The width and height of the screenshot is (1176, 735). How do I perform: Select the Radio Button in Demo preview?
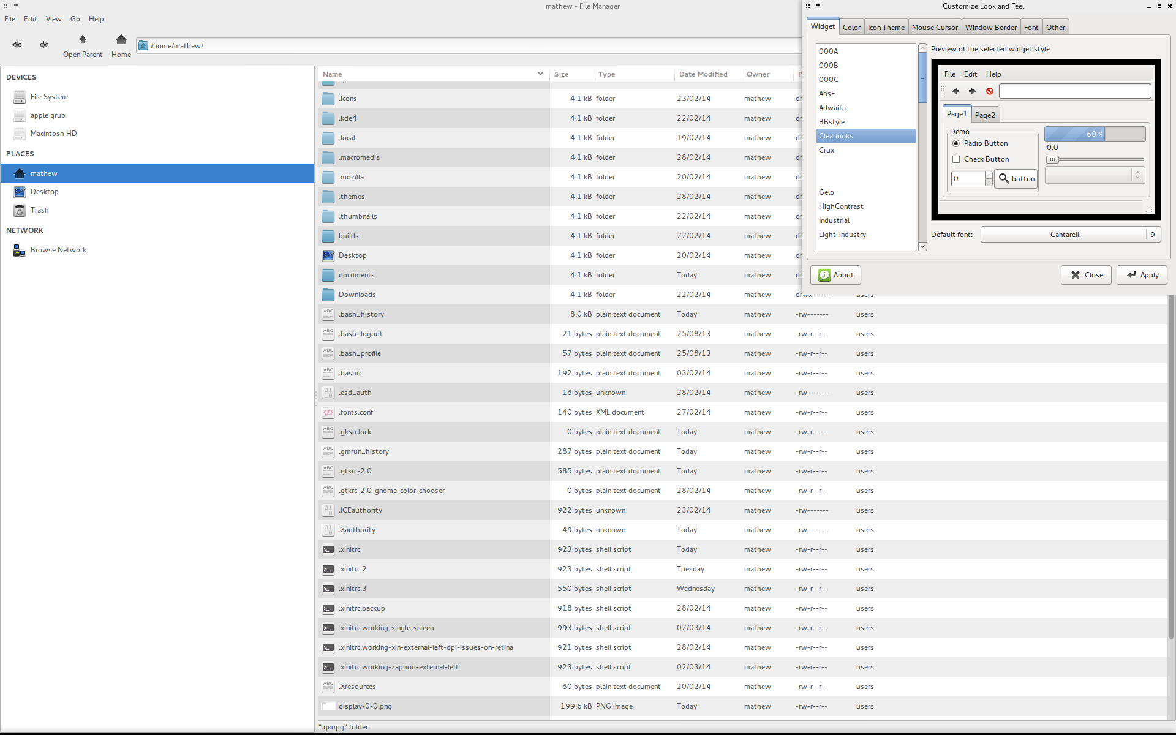pos(956,143)
